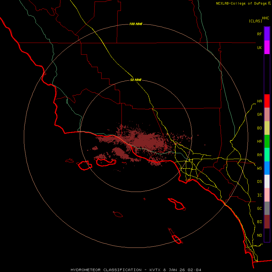This screenshot has width=272, height=272.
Task: Click the DS legend label text
Action: [x=259, y=182]
